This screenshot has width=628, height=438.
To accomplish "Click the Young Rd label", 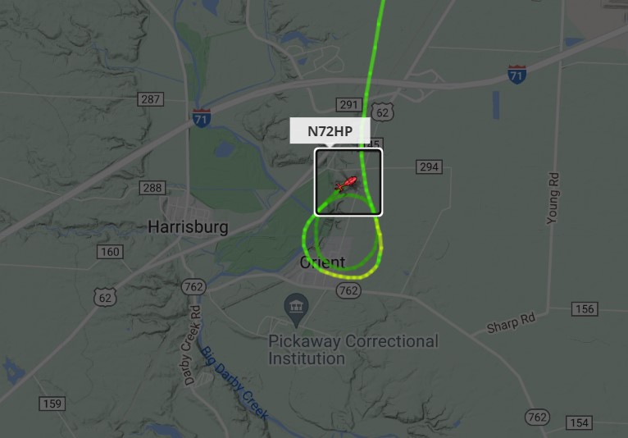I will click(553, 198).
